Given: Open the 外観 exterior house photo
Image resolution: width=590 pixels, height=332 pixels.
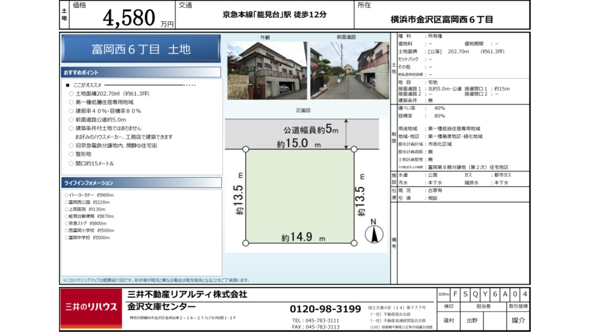Looking at the screenshot, I should click(267, 71).
